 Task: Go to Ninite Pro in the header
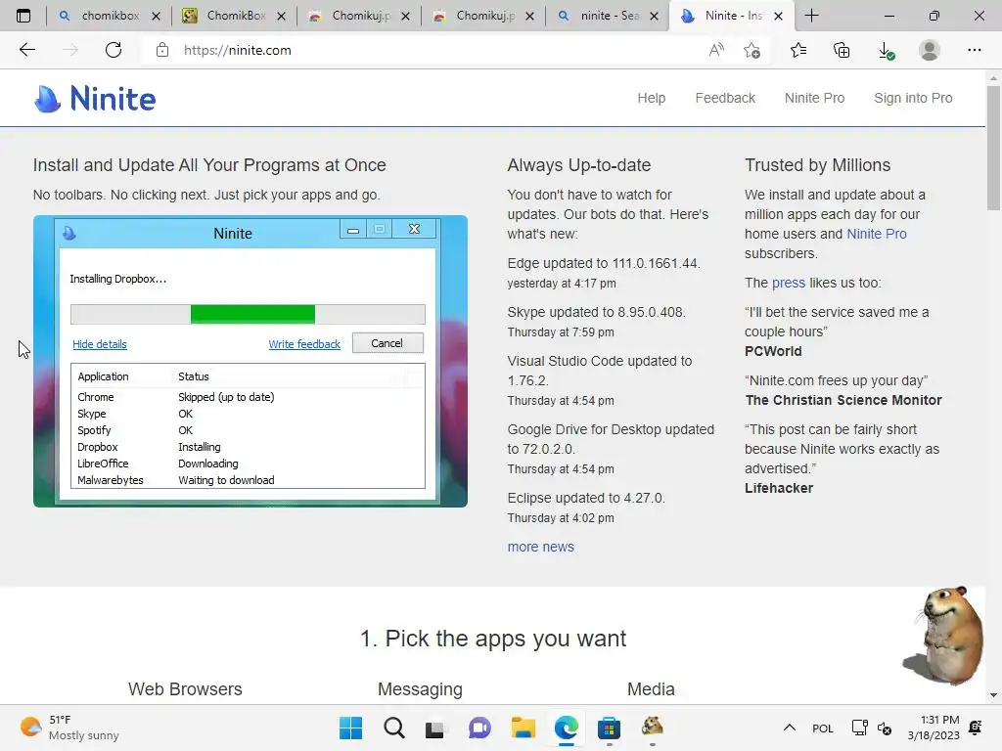coord(814,99)
